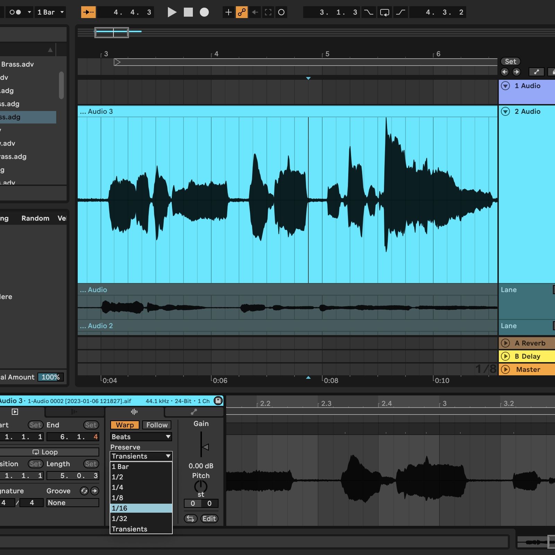
Task: Toggle the Warp button off
Action: [125, 425]
